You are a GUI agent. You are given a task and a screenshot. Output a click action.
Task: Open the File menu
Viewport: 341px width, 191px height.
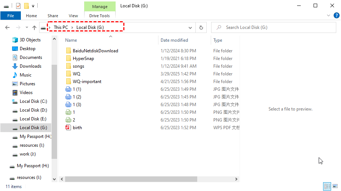coord(11,16)
